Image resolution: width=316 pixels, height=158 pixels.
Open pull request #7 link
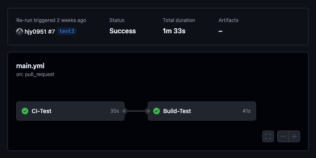51,32
